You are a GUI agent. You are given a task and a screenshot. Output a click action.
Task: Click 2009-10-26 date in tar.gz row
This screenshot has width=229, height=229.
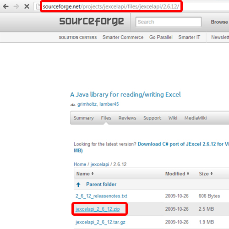177,222
